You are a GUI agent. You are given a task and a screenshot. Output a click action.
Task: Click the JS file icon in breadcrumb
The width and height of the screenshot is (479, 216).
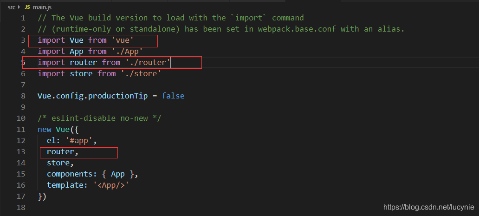pyautogui.click(x=27, y=7)
